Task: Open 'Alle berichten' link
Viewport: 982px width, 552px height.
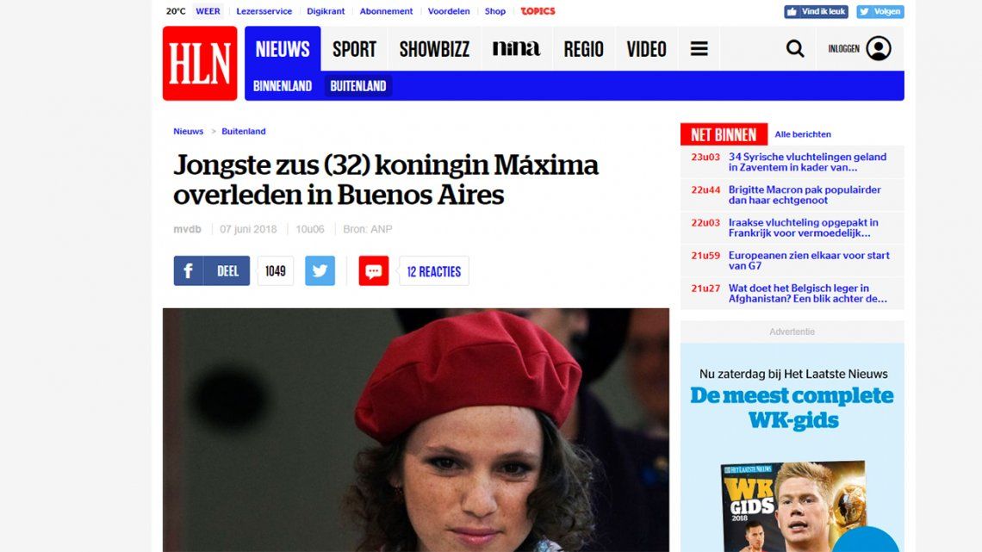Action: [803, 134]
